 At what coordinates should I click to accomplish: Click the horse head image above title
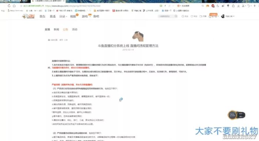(x=138, y=36)
